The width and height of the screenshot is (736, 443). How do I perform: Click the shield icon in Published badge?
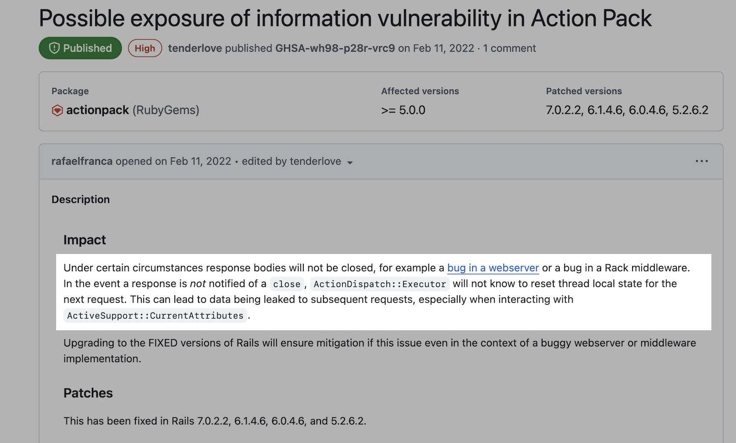click(x=54, y=48)
